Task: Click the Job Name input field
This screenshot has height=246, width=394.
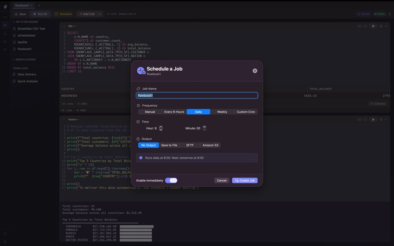Action: click(x=197, y=95)
